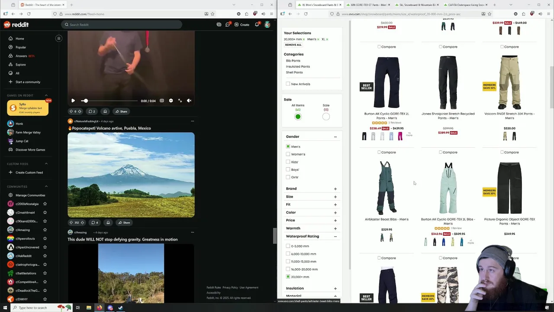The height and width of the screenshot is (312, 554).
Task: Toggle captions on Reddit video
Action: tap(162, 101)
